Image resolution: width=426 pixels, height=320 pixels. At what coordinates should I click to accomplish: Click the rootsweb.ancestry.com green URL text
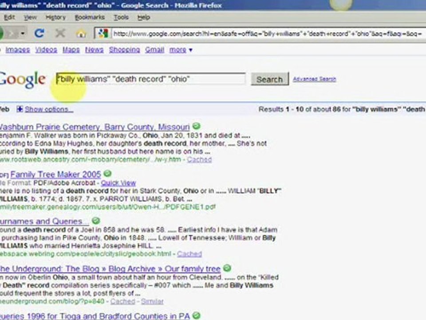coord(91,160)
